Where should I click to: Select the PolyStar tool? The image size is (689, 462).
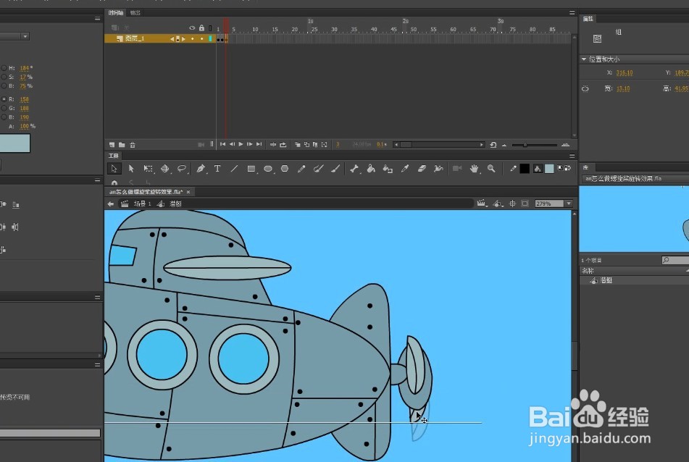285,169
